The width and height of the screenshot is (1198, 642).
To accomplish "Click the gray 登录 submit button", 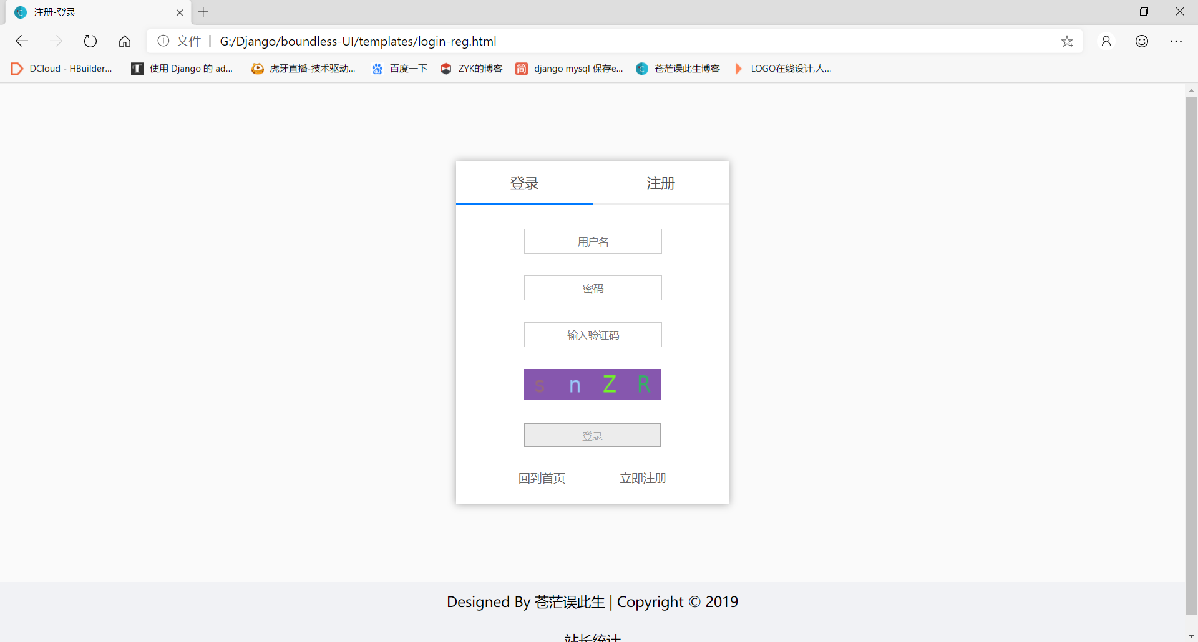I will click(592, 435).
